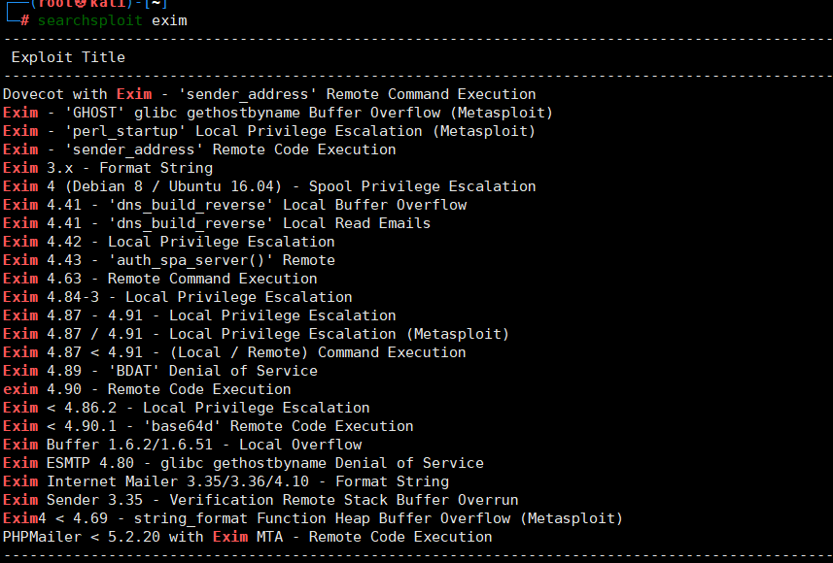Select the Exim 3.x Format String entry
This screenshot has height=563, width=833.
[108, 168]
